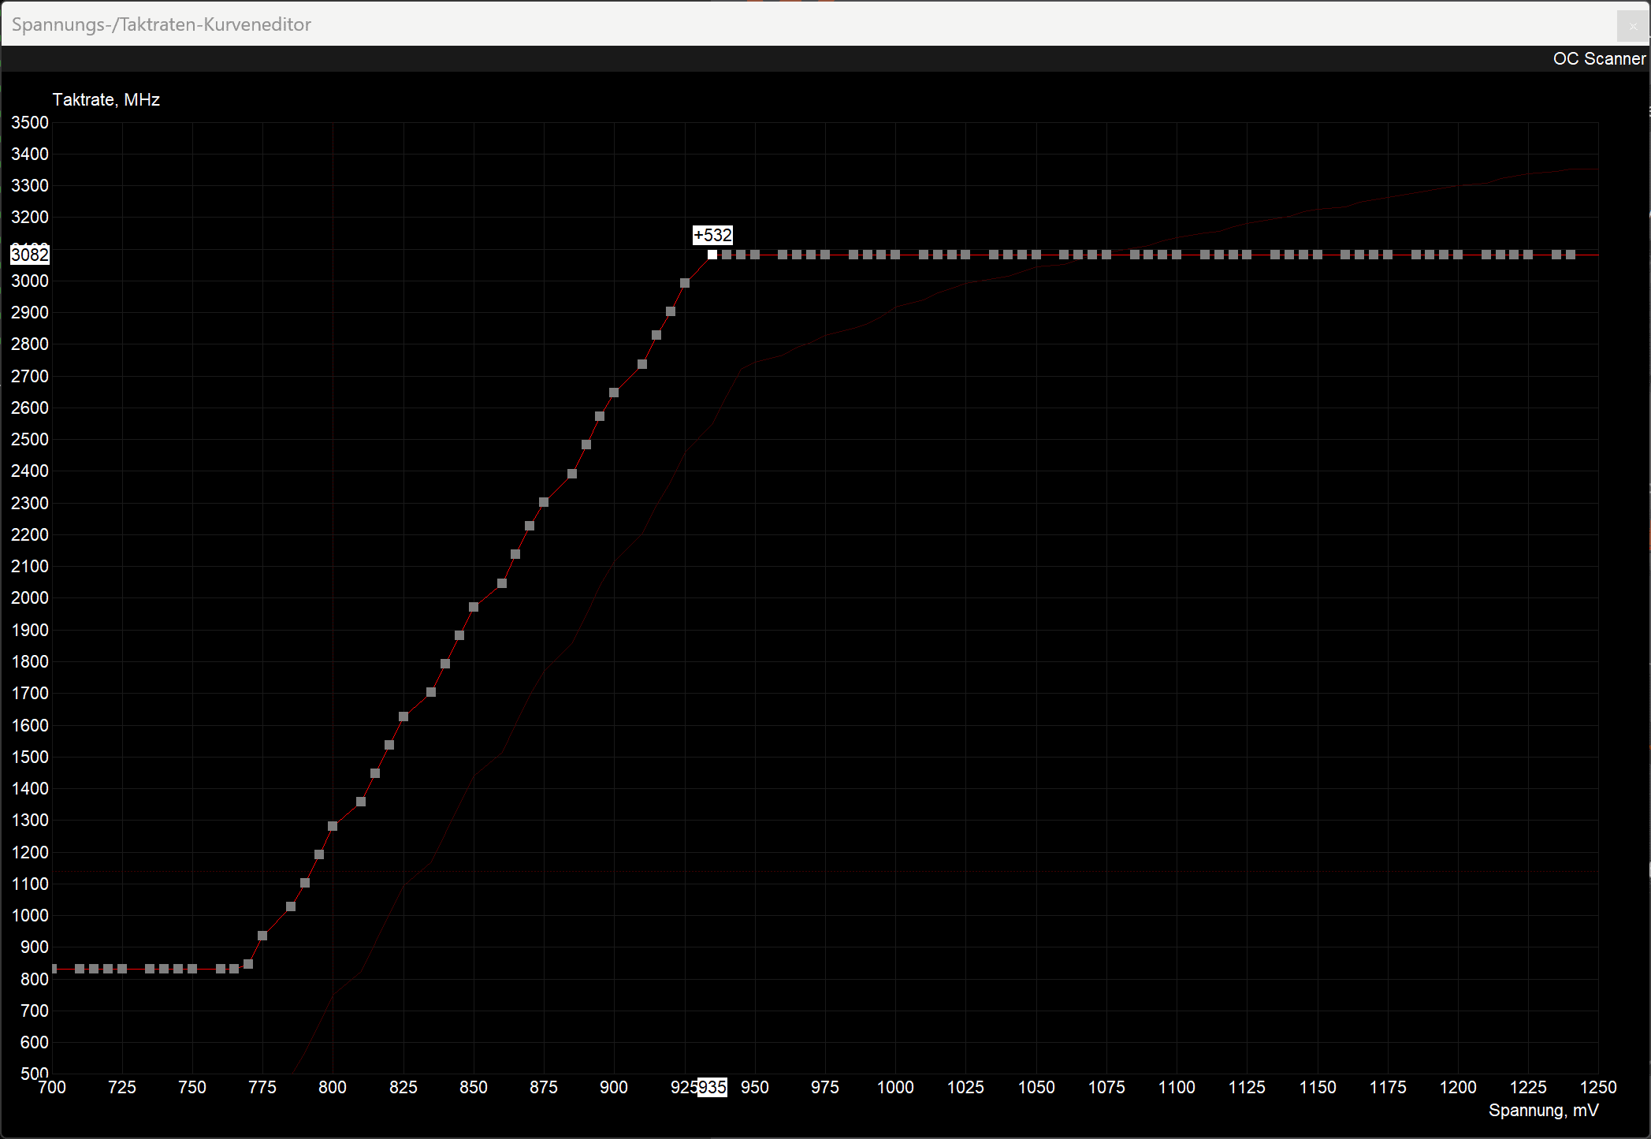
Task: Select the flat-line point at 1000 mV
Action: pyautogui.click(x=895, y=255)
